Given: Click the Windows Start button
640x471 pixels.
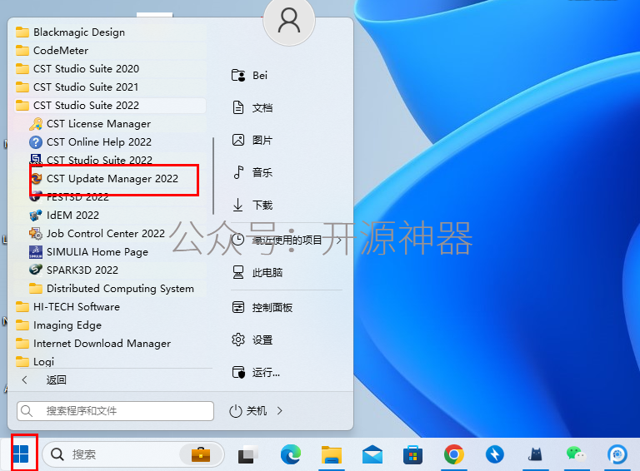Looking at the screenshot, I should (21, 454).
